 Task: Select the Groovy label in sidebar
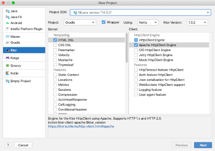point(16,65)
